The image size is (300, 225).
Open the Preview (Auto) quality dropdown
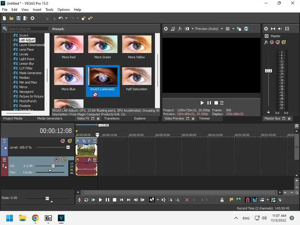(x=209, y=29)
